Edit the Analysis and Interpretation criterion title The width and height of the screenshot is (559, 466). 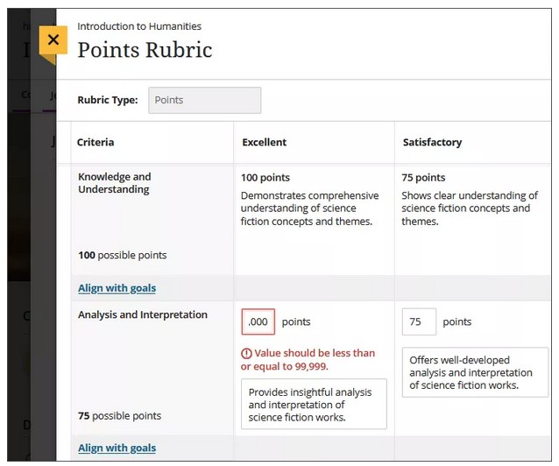[x=143, y=314]
